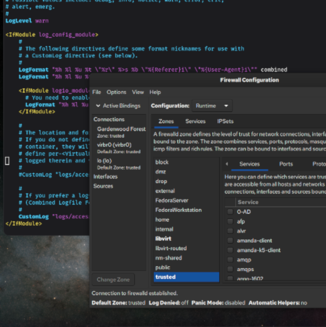The height and width of the screenshot is (327, 326).
Task: Select the zone's inner Services tab
Action: coord(250,164)
